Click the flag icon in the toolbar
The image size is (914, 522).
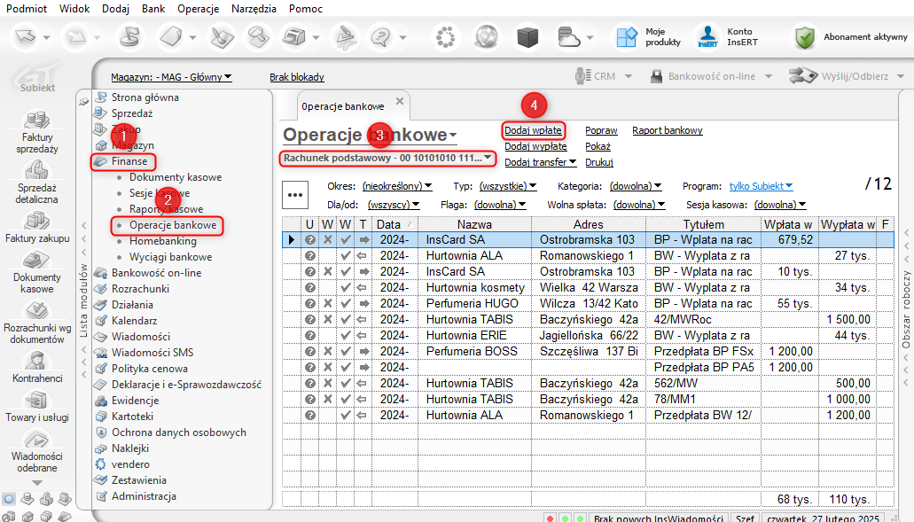click(129, 37)
